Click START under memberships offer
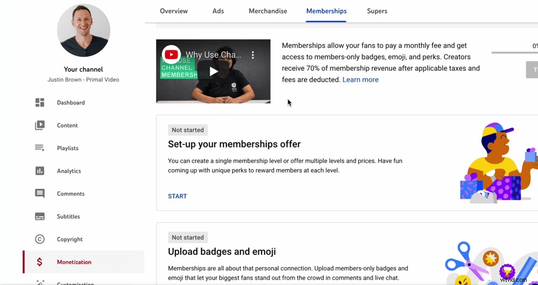 178,196
